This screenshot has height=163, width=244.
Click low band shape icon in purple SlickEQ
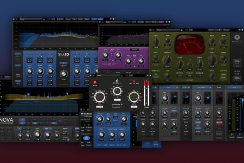click(111, 54)
